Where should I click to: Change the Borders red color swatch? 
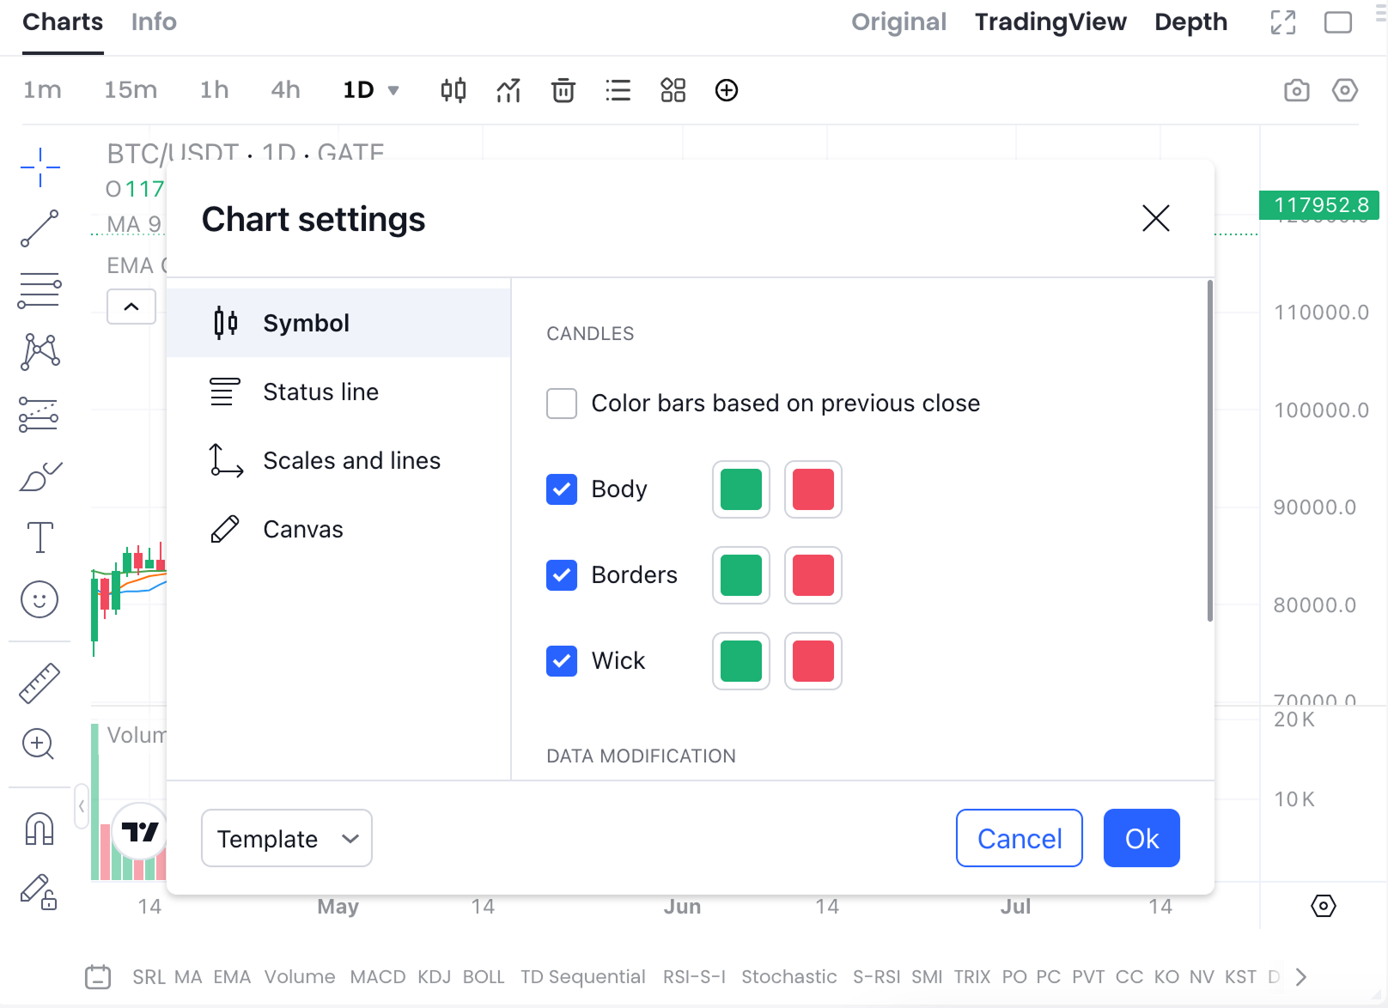pos(813,575)
